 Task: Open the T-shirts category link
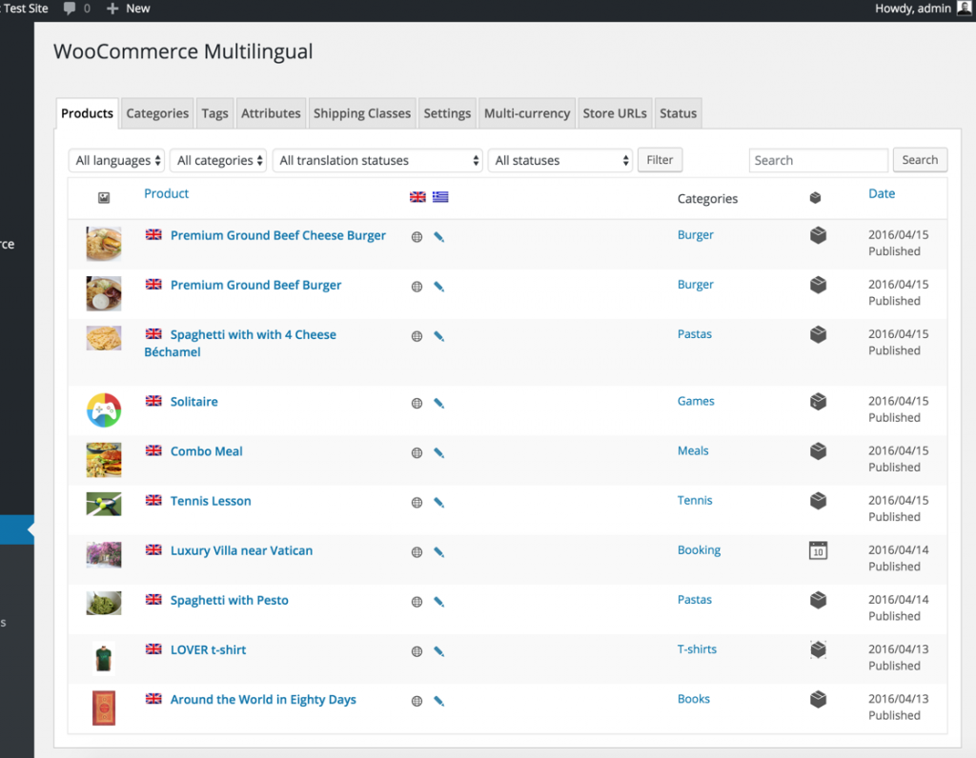point(697,649)
